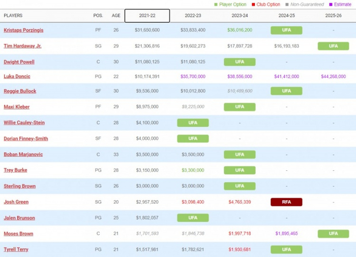Open Dwight Powell player link
The width and height of the screenshot is (356, 257).
[x=19, y=62]
